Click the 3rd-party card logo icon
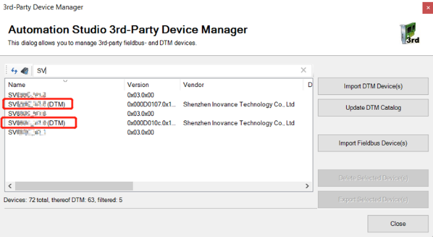Image resolution: width=433 pixels, height=237 pixels. pos(409,34)
